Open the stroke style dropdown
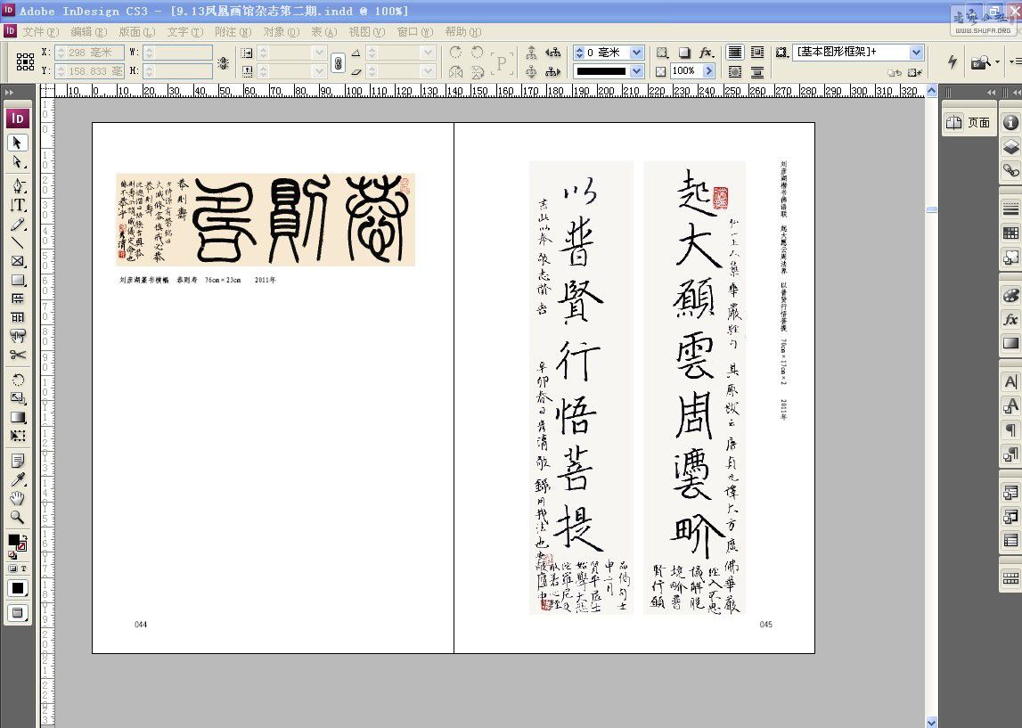 tap(637, 71)
